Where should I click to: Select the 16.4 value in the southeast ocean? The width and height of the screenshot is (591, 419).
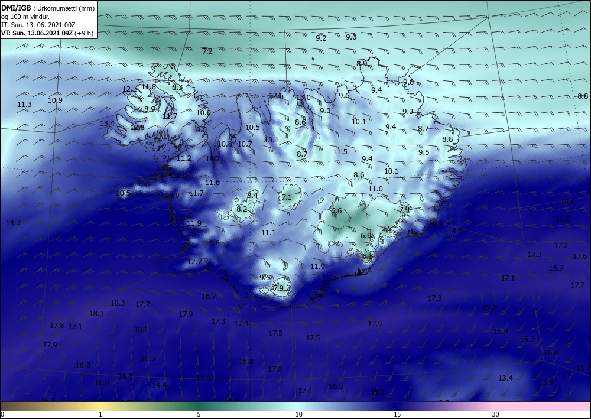[501, 331]
